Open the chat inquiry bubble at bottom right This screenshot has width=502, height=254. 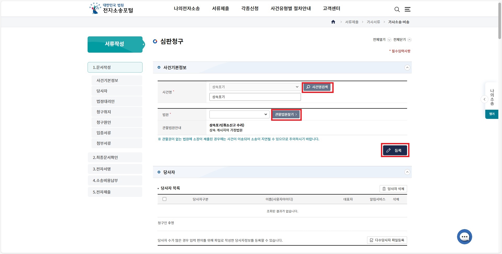[464, 236]
